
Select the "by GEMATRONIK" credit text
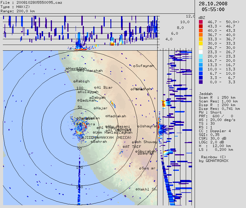pyautogui.click(x=214, y=161)
